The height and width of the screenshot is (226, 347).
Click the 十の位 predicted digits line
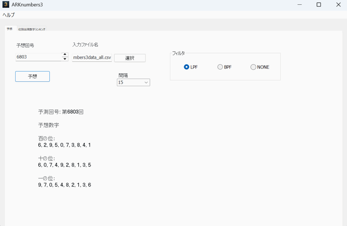[x=64, y=165]
